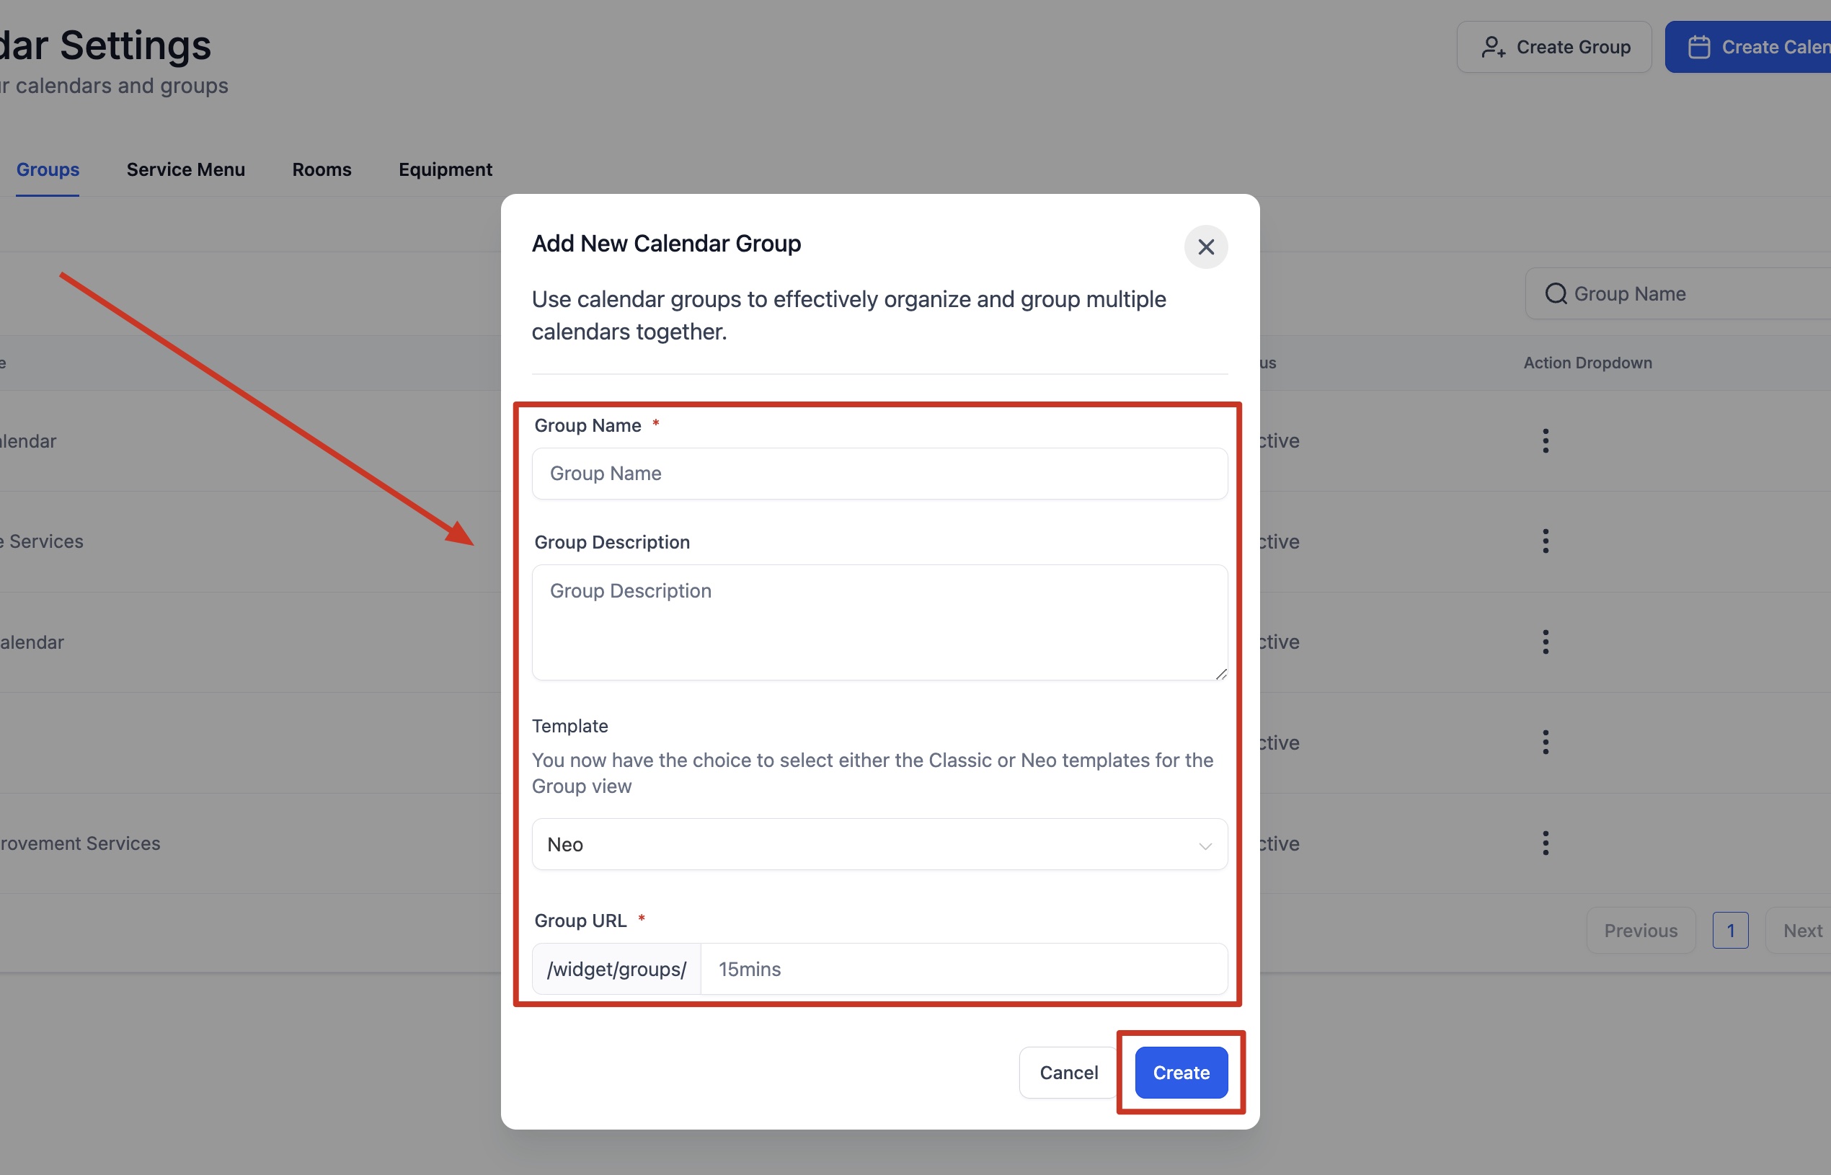Click into the Group Description textarea
This screenshot has width=1831, height=1175.
tap(879, 622)
